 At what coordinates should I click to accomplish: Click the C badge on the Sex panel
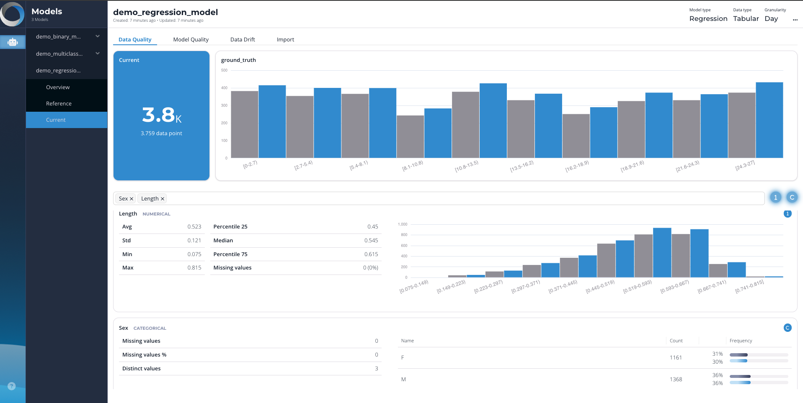tap(788, 328)
